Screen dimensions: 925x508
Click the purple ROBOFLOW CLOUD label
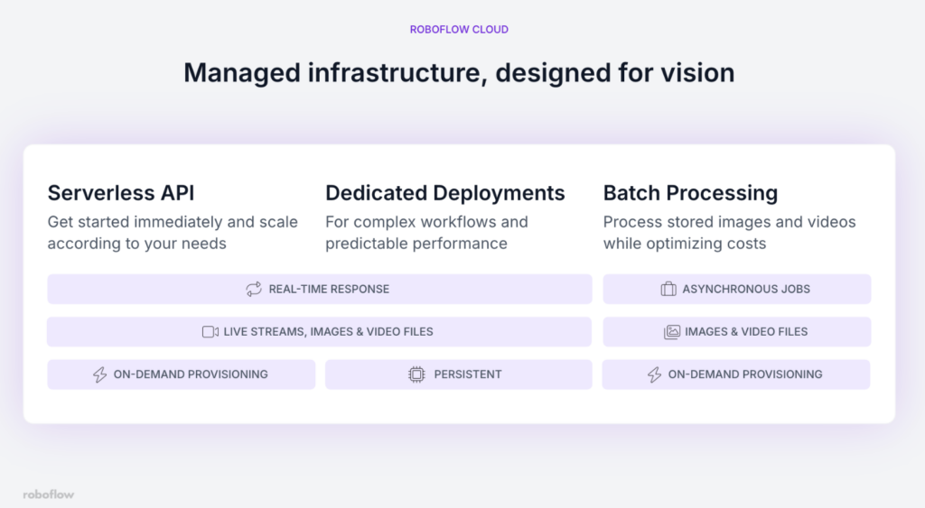pyautogui.click(x=459, y=30)
